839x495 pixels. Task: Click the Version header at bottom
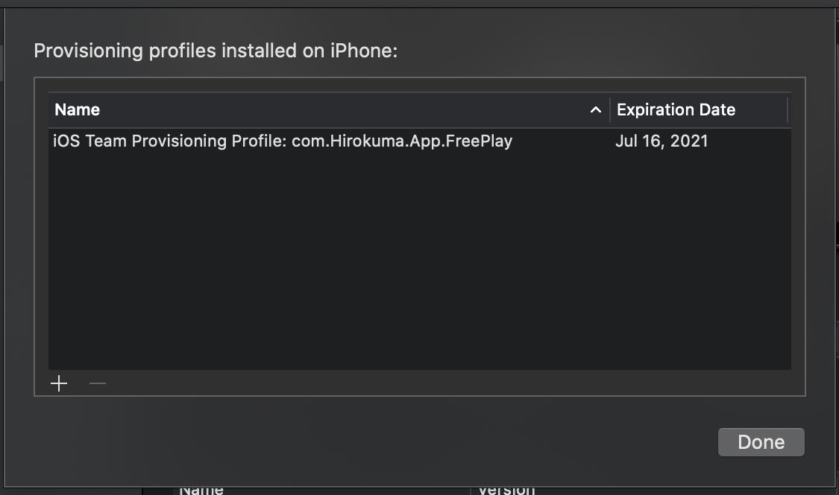[x=506, y=490]
